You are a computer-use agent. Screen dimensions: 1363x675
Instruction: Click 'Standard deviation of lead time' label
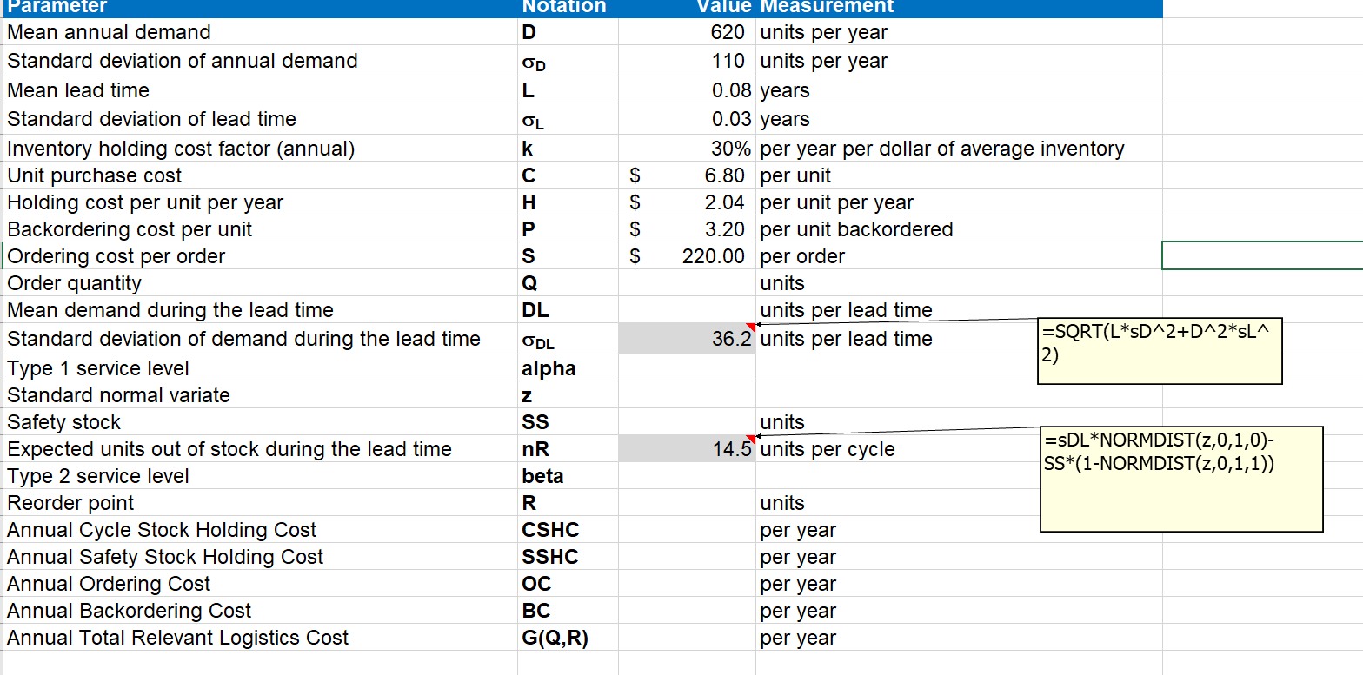151,119
